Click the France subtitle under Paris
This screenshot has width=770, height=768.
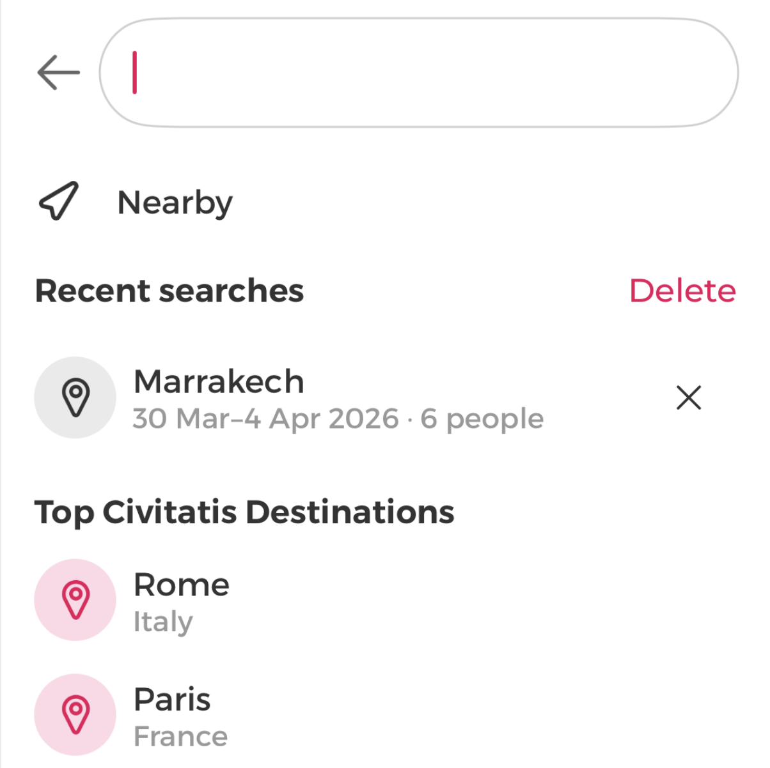[x=180, y=735]
